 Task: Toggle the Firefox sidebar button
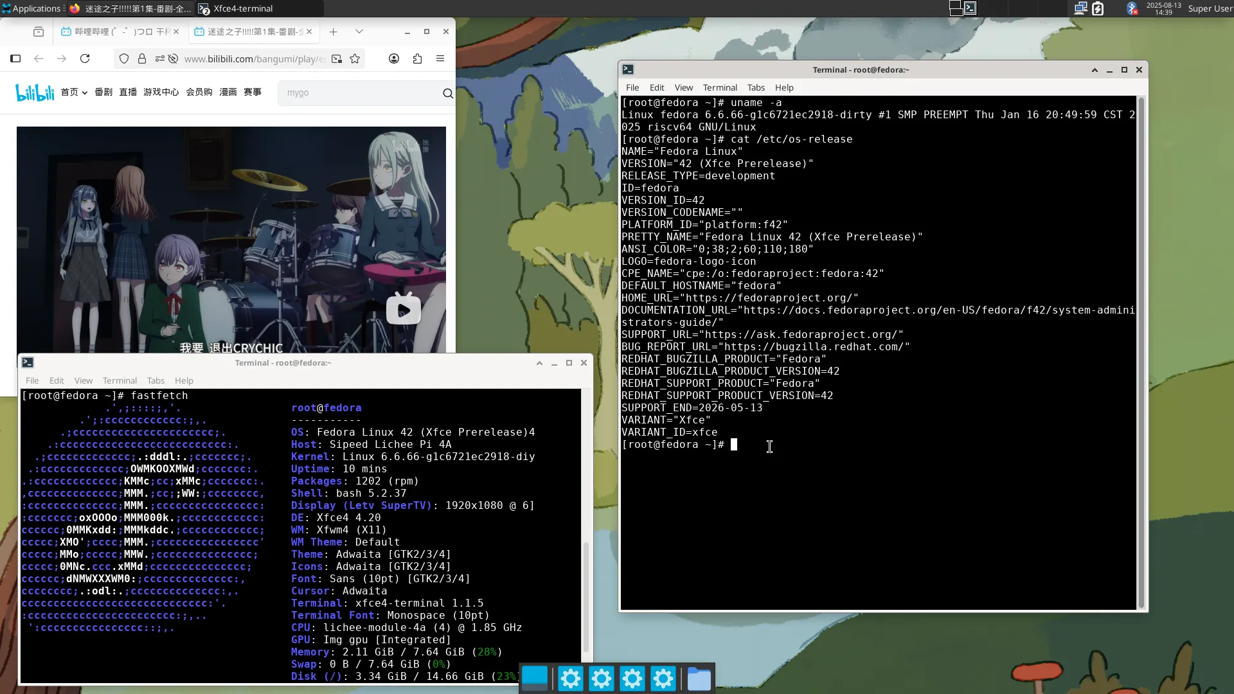point(15,58)
